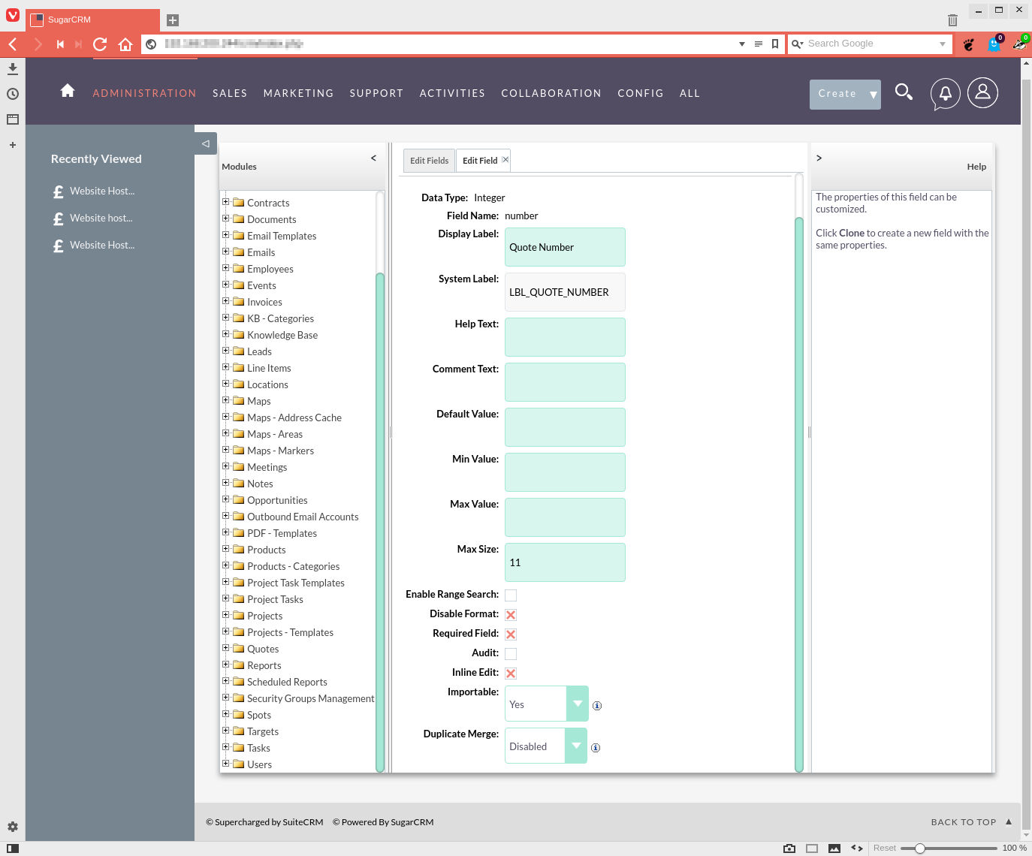Expand the Invoices module node

[x=225, y=300]
